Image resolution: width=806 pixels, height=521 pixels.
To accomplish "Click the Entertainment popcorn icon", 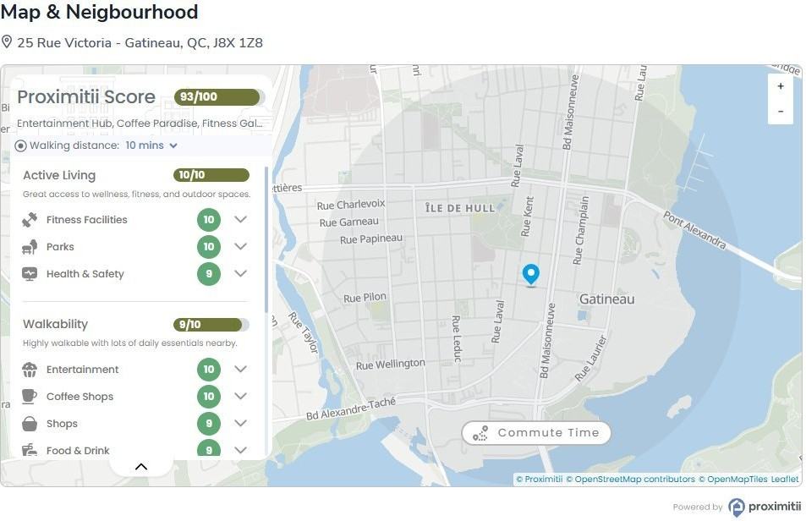I will pyautogui.click(x=30, y=370).
